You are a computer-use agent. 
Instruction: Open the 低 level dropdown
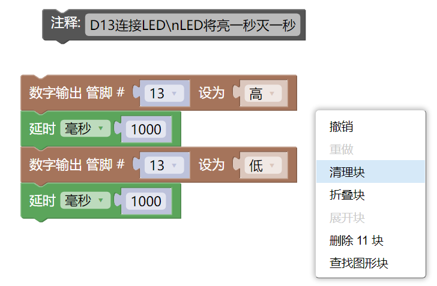[x=263, y=165]
